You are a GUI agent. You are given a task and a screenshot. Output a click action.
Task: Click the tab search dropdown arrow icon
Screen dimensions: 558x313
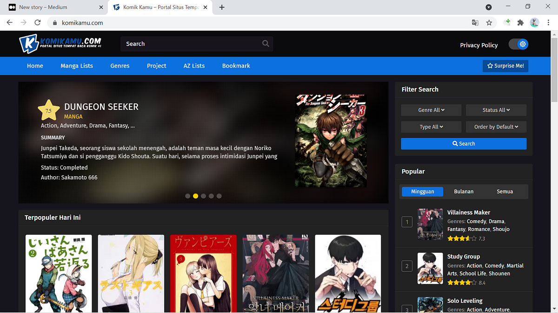coord(489,7)
